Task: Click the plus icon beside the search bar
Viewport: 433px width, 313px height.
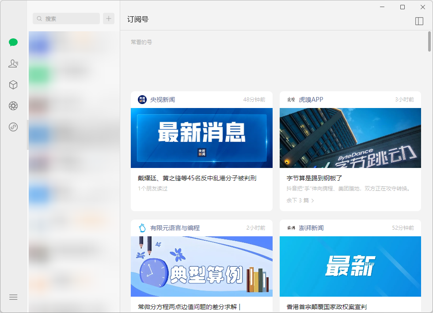Action: pyautogui.click(x=109, y=19)
